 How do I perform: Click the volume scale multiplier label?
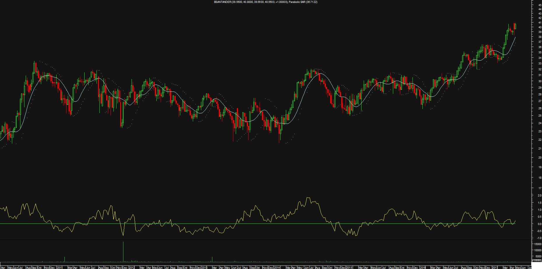point(536,261)
